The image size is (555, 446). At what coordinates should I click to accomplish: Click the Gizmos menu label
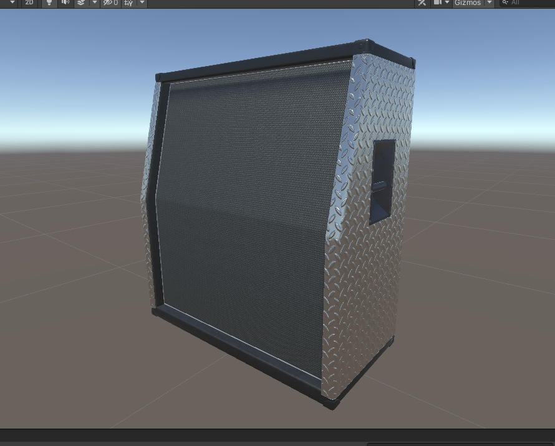click(x=468, y=3)
